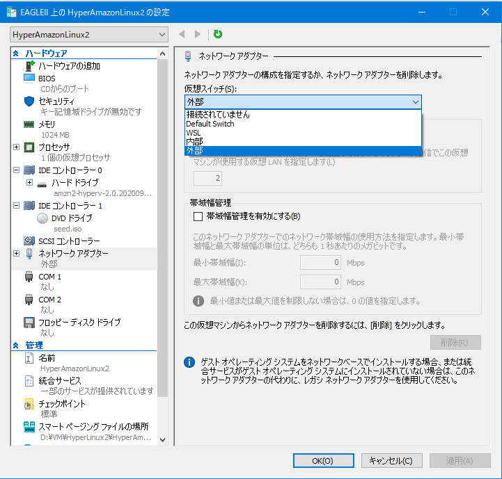Collapse the Management (管理) section
This screenshot has width=502, height=479.
pos(16,346)
